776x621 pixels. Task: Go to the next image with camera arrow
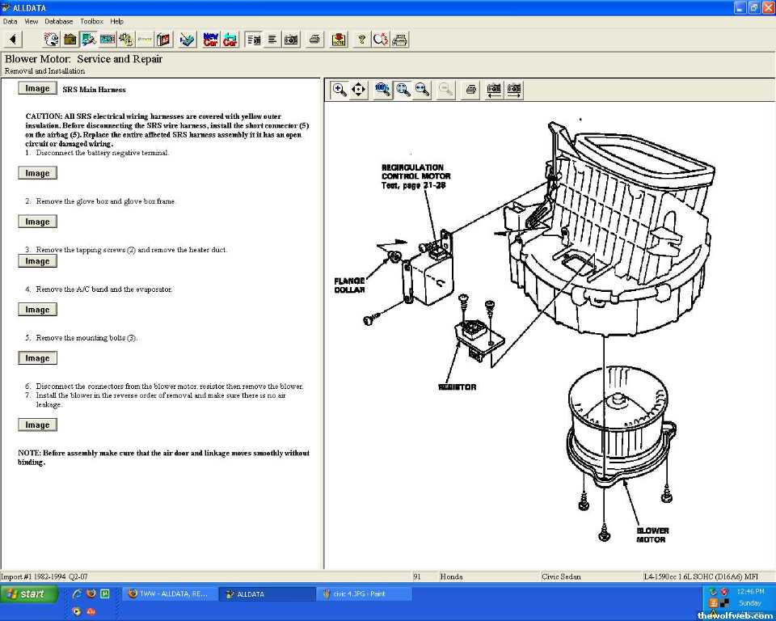tap(513, 90)
